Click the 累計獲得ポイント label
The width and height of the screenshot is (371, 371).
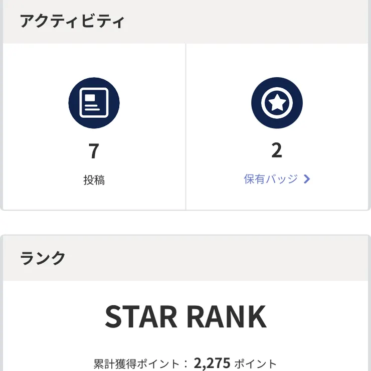[136, 363]
